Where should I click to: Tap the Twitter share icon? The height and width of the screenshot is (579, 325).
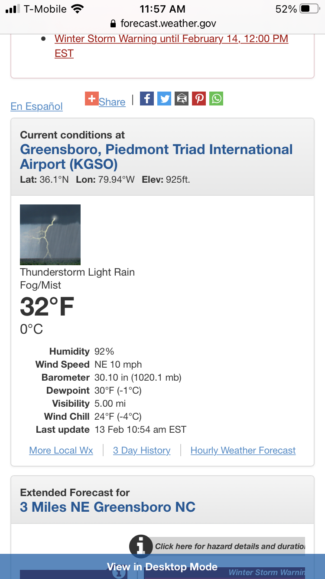pos(164,99)
